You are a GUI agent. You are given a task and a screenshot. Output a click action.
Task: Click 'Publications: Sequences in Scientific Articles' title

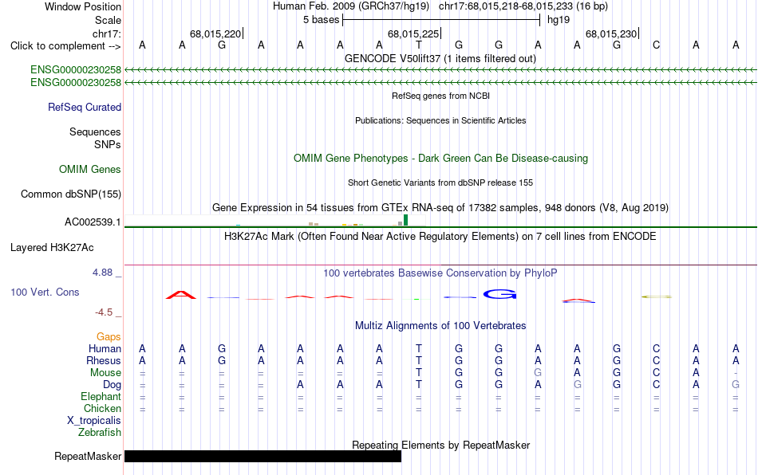440,120
